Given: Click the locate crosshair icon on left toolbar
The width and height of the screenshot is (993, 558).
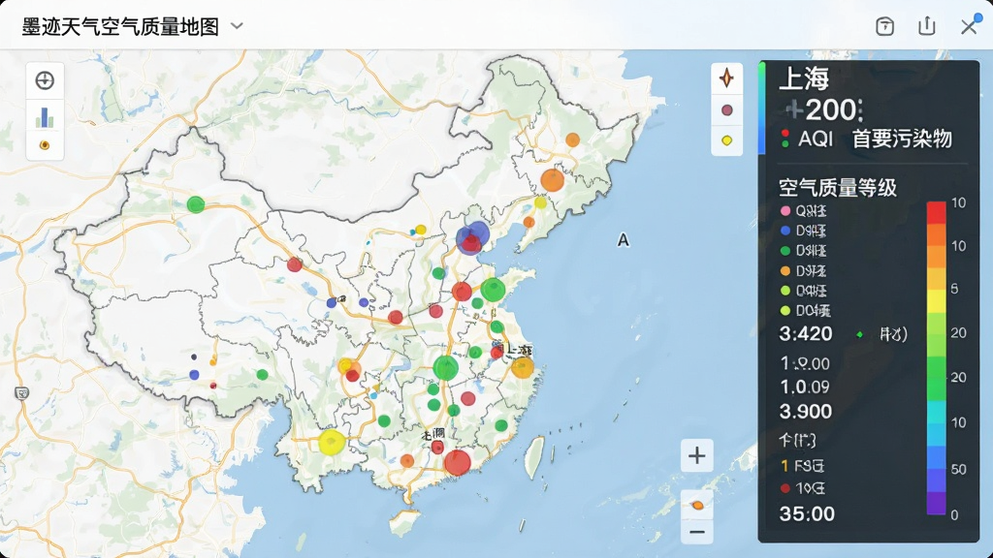Looking at the screenshot, I should (x=45, y=80).
